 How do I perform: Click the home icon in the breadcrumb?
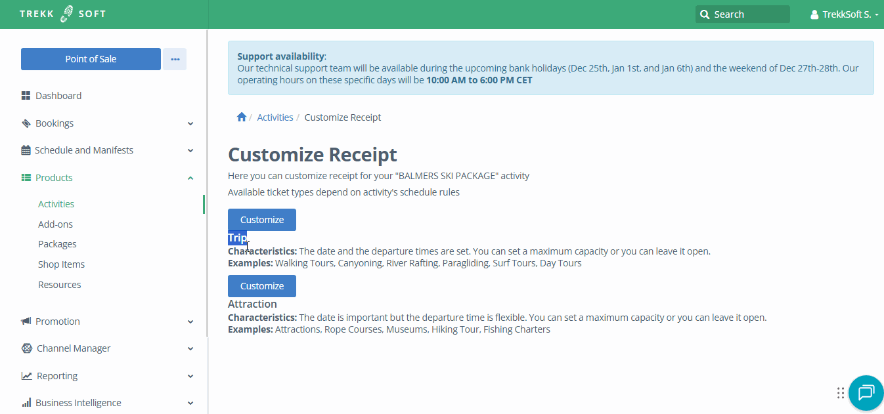241,116
